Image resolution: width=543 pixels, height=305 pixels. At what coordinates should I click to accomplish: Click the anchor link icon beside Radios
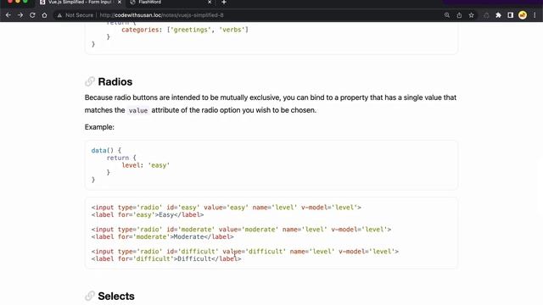tap(90, 81)
